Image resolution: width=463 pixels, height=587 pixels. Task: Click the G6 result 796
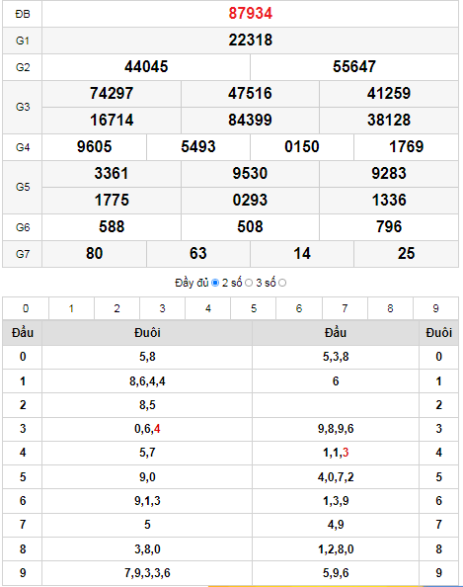point(389,227)
